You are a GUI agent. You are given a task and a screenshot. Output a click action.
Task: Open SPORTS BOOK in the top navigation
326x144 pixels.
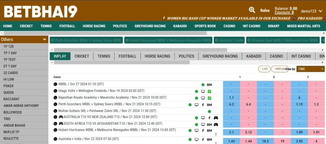coord(205,26)
